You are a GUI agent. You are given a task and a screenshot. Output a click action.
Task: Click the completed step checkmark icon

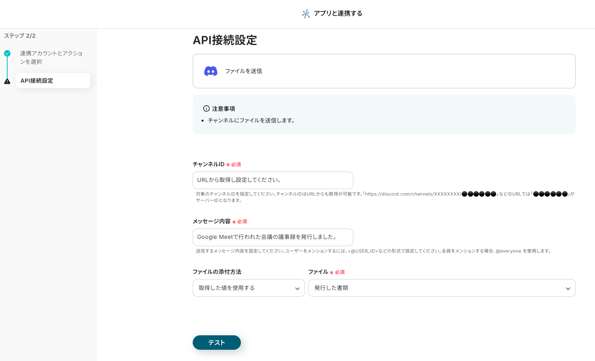[7, 53]
